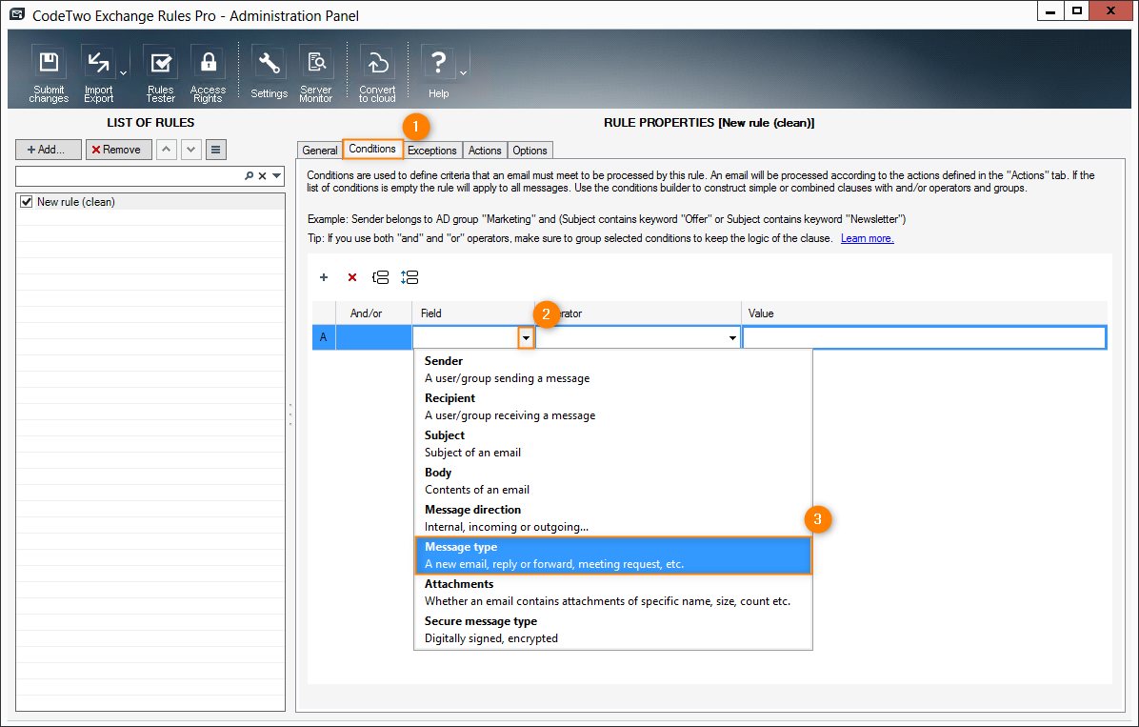Open the Options tab

click(x=530, y=151)
